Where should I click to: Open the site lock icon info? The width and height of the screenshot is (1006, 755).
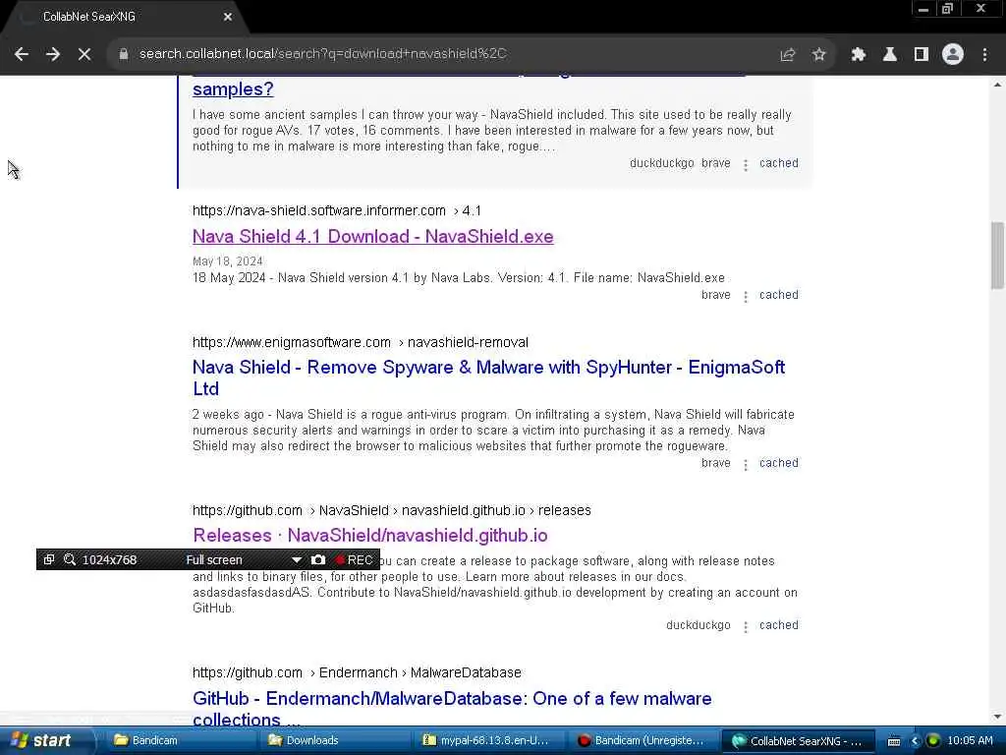click(x=124, y=55)
